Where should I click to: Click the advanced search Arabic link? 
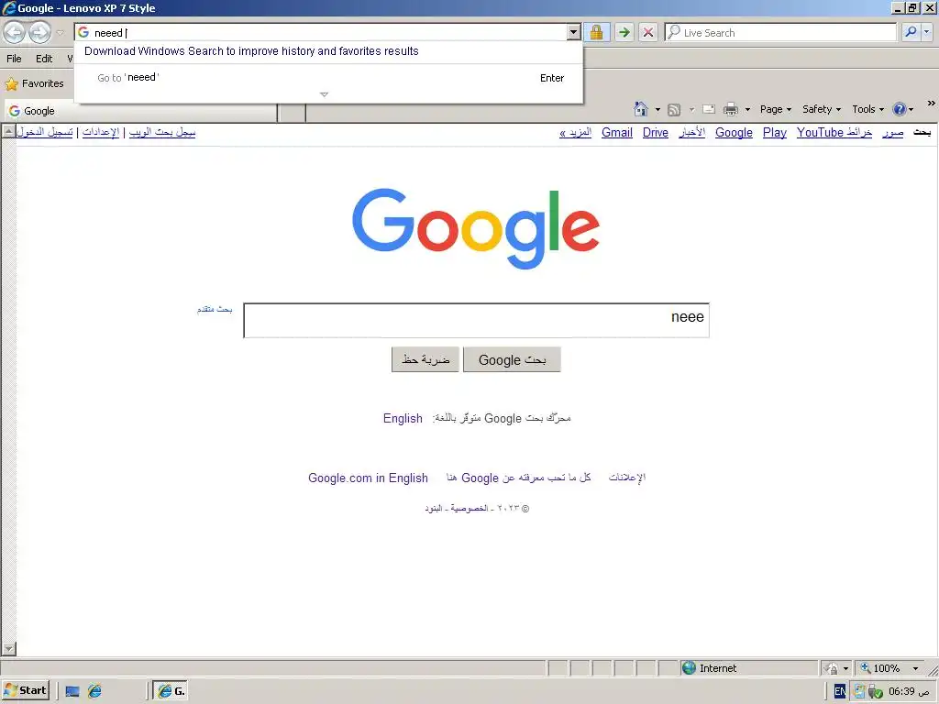215,309
